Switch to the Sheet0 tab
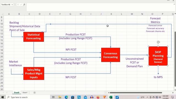Image resolution: width=176 pixels, height=99 pixels. [16, 93]
